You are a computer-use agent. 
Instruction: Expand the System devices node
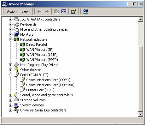click(x=10, y=105)
